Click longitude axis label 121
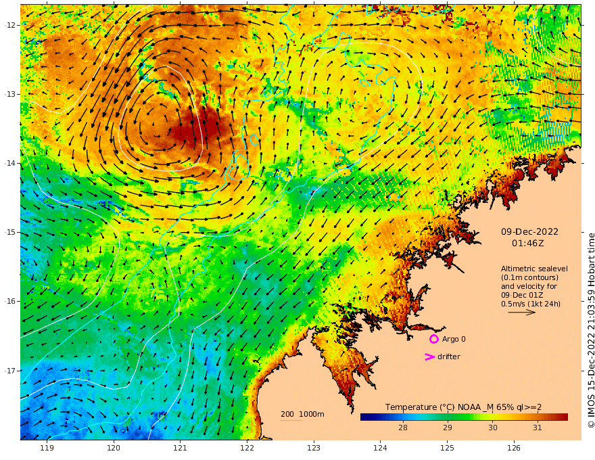This screenshot has height=460, width=595. click(x=181, y=448)
